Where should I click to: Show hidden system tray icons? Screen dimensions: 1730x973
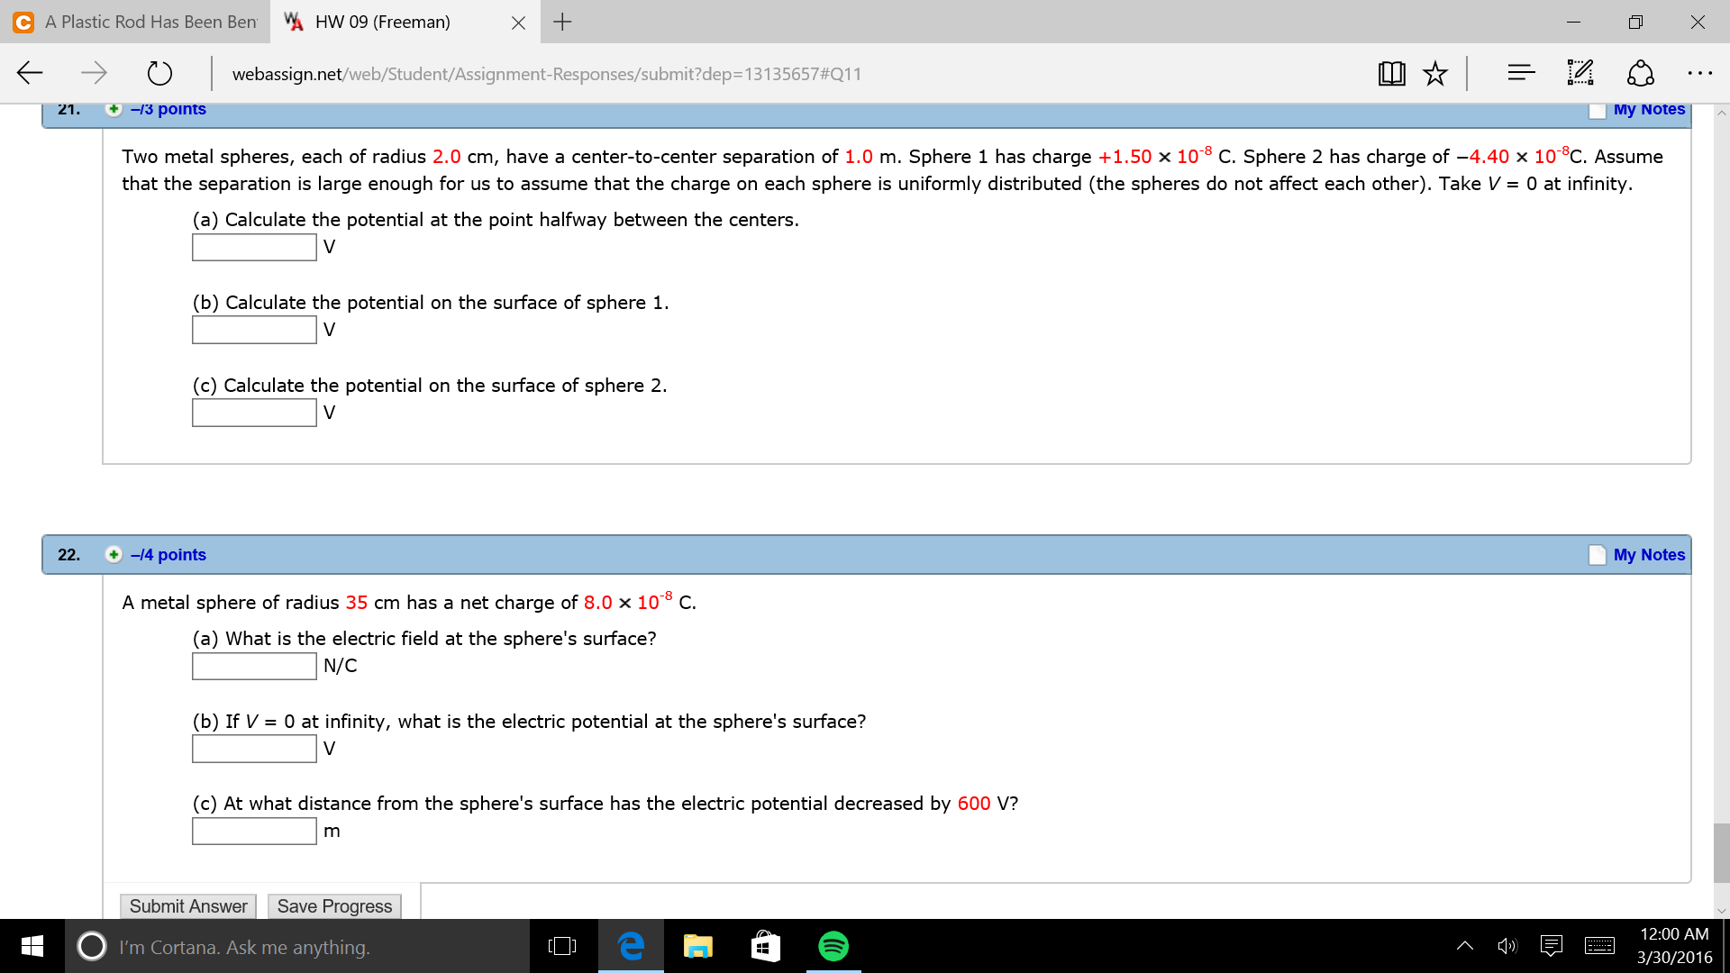tap(1465, 946)
